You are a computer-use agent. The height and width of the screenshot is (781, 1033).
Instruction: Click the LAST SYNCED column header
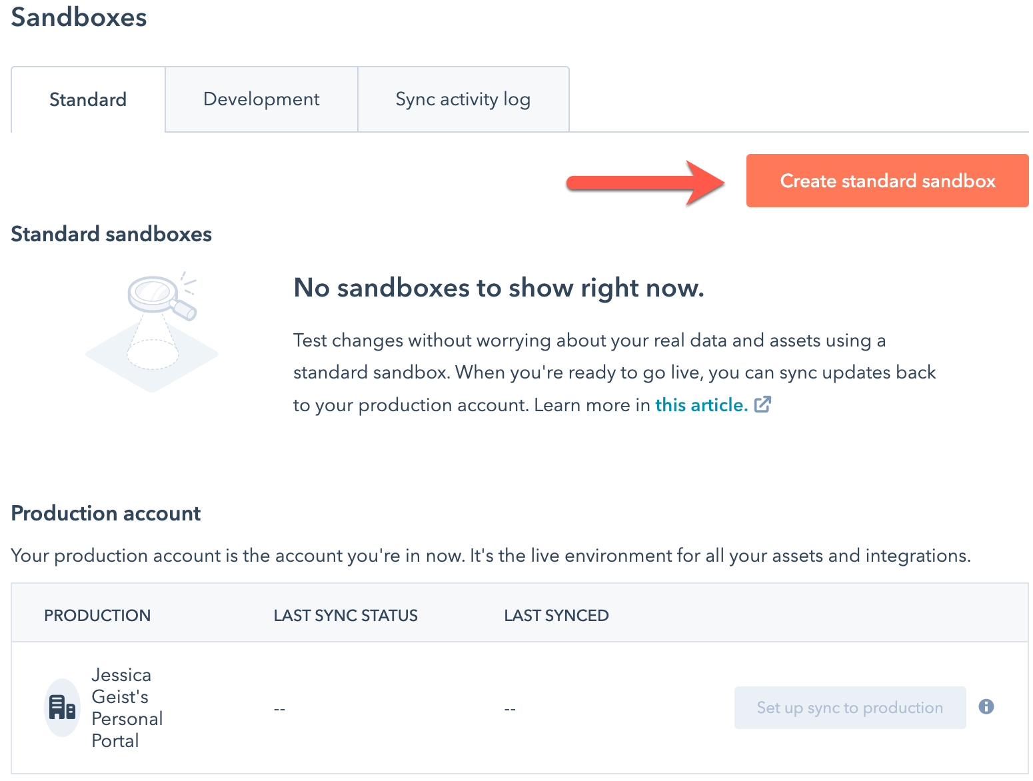click(556, 615)
